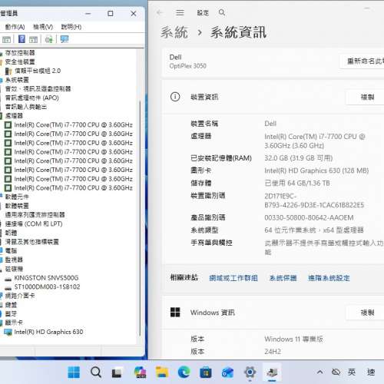The height and width of the screenshot is (384, 384).
Task: Click the update driver toolbar icon
Action: (x=48, y=39)
